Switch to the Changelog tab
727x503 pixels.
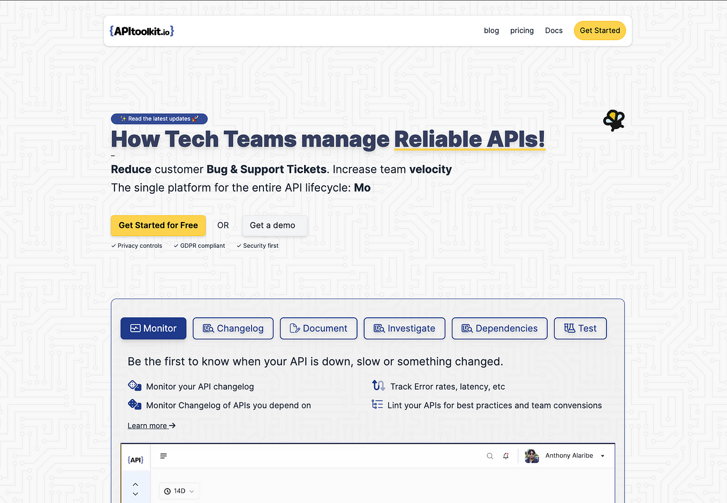(x=233, y=328)
